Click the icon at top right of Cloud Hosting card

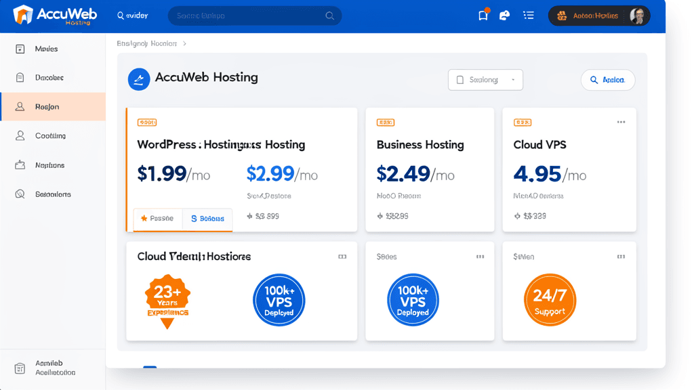pyautogui.click(x=342, y=257)
